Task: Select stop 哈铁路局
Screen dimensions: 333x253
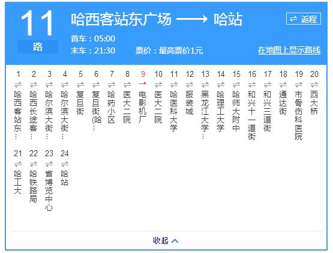Action: tap(34, 187)
